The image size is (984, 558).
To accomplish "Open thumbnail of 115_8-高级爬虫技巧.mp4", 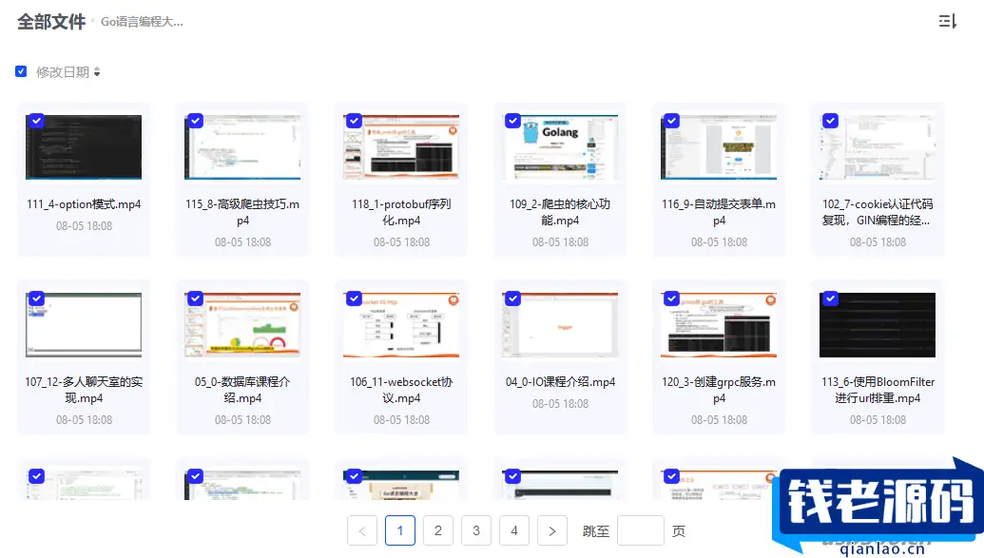I will tap(242, 147).
